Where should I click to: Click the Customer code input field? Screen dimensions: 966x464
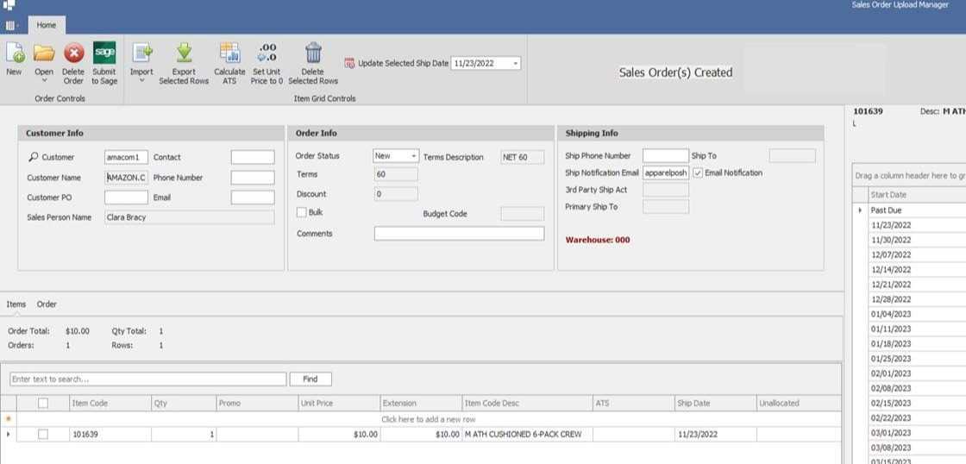click(x=126, y=157)
